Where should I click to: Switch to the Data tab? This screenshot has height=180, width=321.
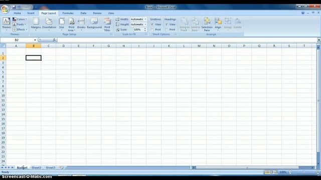[83, 13]
